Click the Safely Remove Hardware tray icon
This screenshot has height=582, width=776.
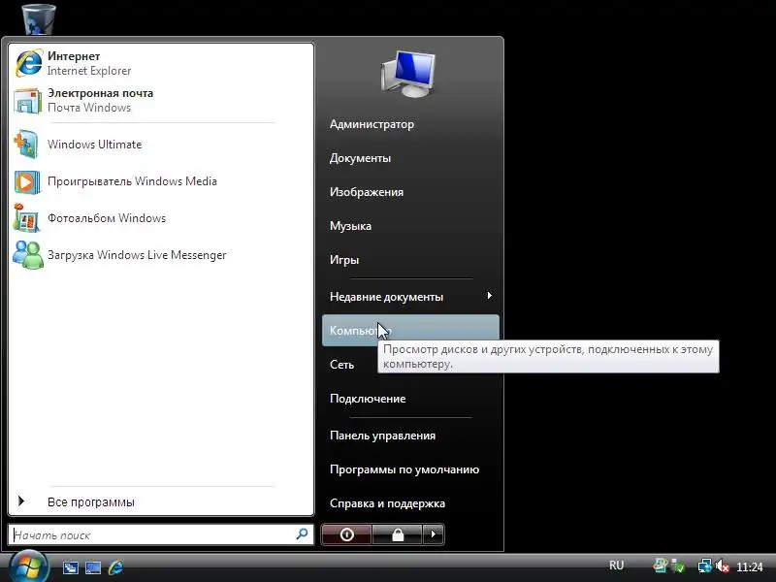pos(677,566)
